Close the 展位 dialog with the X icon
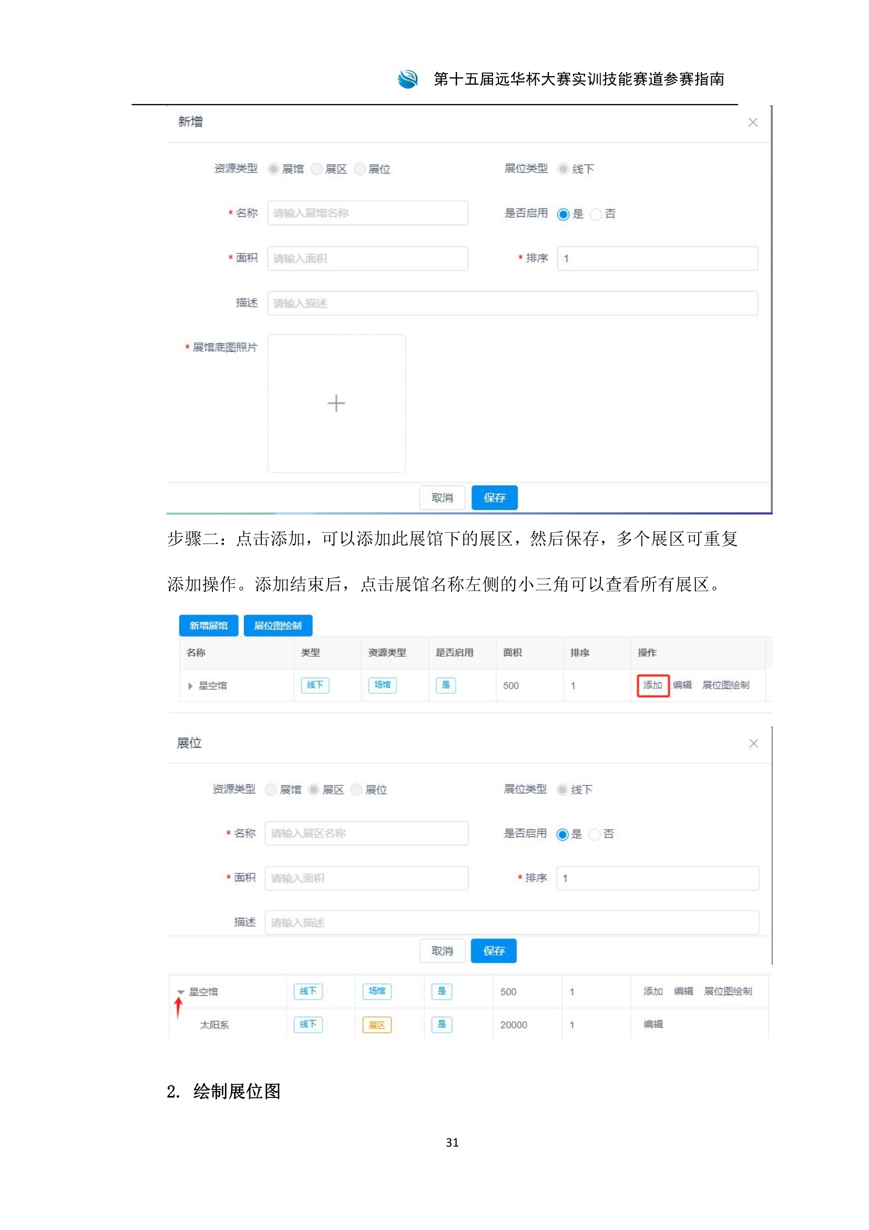869x1230 pixels. pos(753,743)
